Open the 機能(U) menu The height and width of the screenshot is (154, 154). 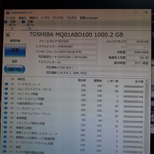coord(34,18)
